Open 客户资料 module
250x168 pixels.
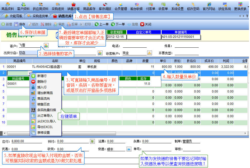pos(23,6)
